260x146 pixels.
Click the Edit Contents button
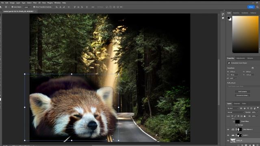tap(243, 92)
